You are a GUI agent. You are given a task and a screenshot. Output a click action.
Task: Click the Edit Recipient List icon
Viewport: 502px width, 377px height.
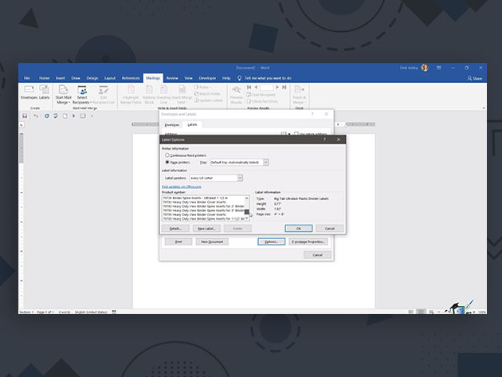point(104,95)
